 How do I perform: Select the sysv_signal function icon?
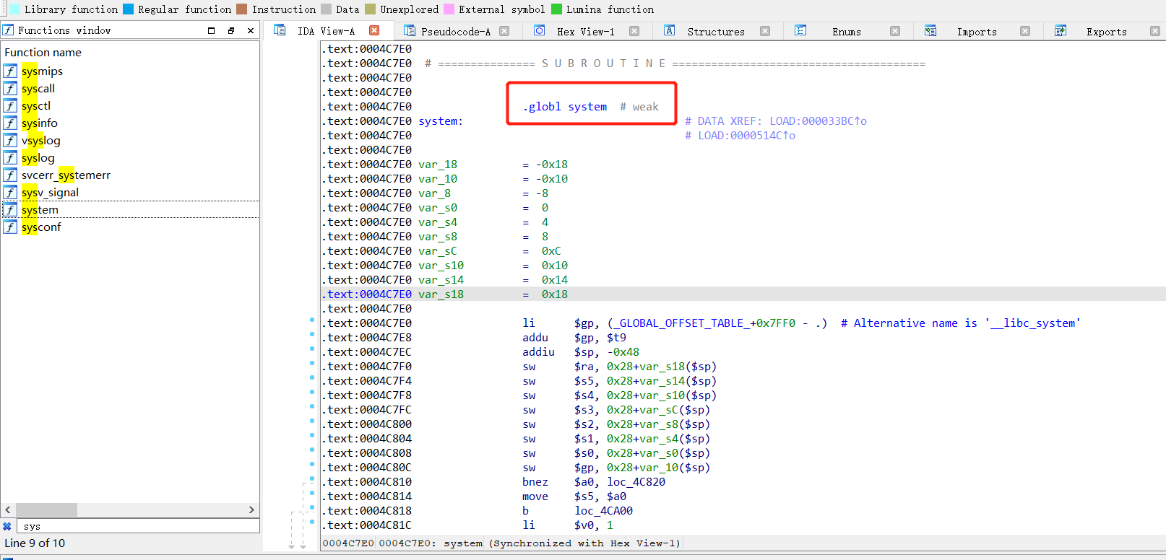tap(10, 192)
